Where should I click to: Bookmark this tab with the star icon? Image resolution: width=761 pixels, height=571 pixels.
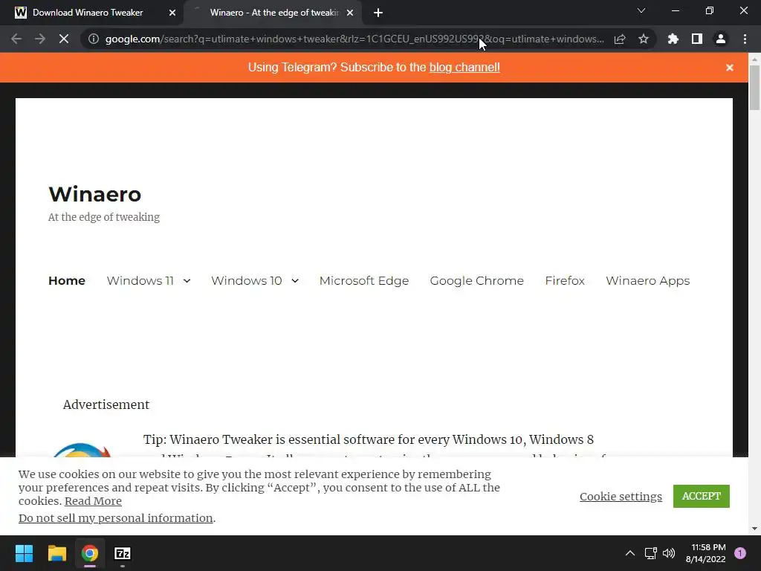click(x=644, y=39)
